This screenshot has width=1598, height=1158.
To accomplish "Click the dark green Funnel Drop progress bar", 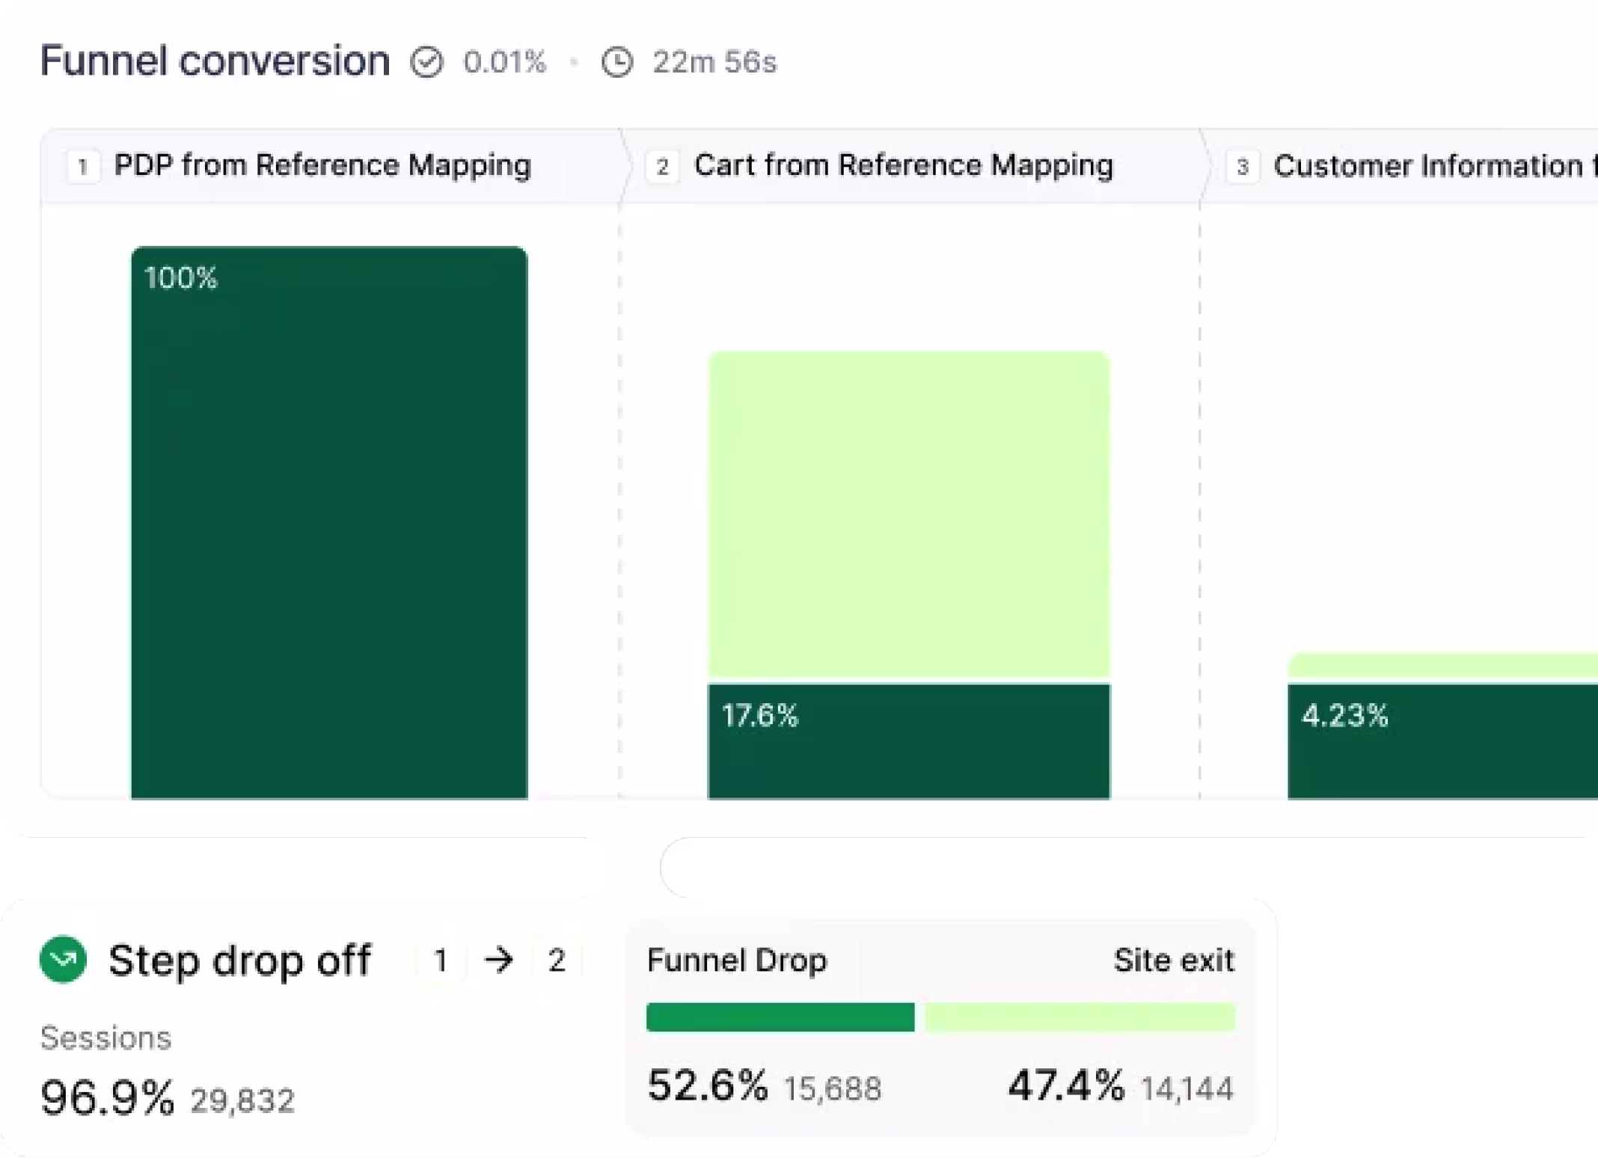I will (780, 1017).
